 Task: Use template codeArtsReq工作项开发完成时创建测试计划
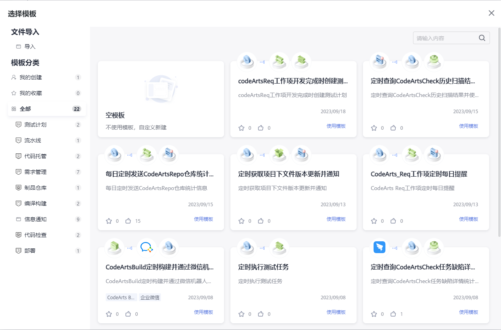pyautogui.click(x=336, y=126)
